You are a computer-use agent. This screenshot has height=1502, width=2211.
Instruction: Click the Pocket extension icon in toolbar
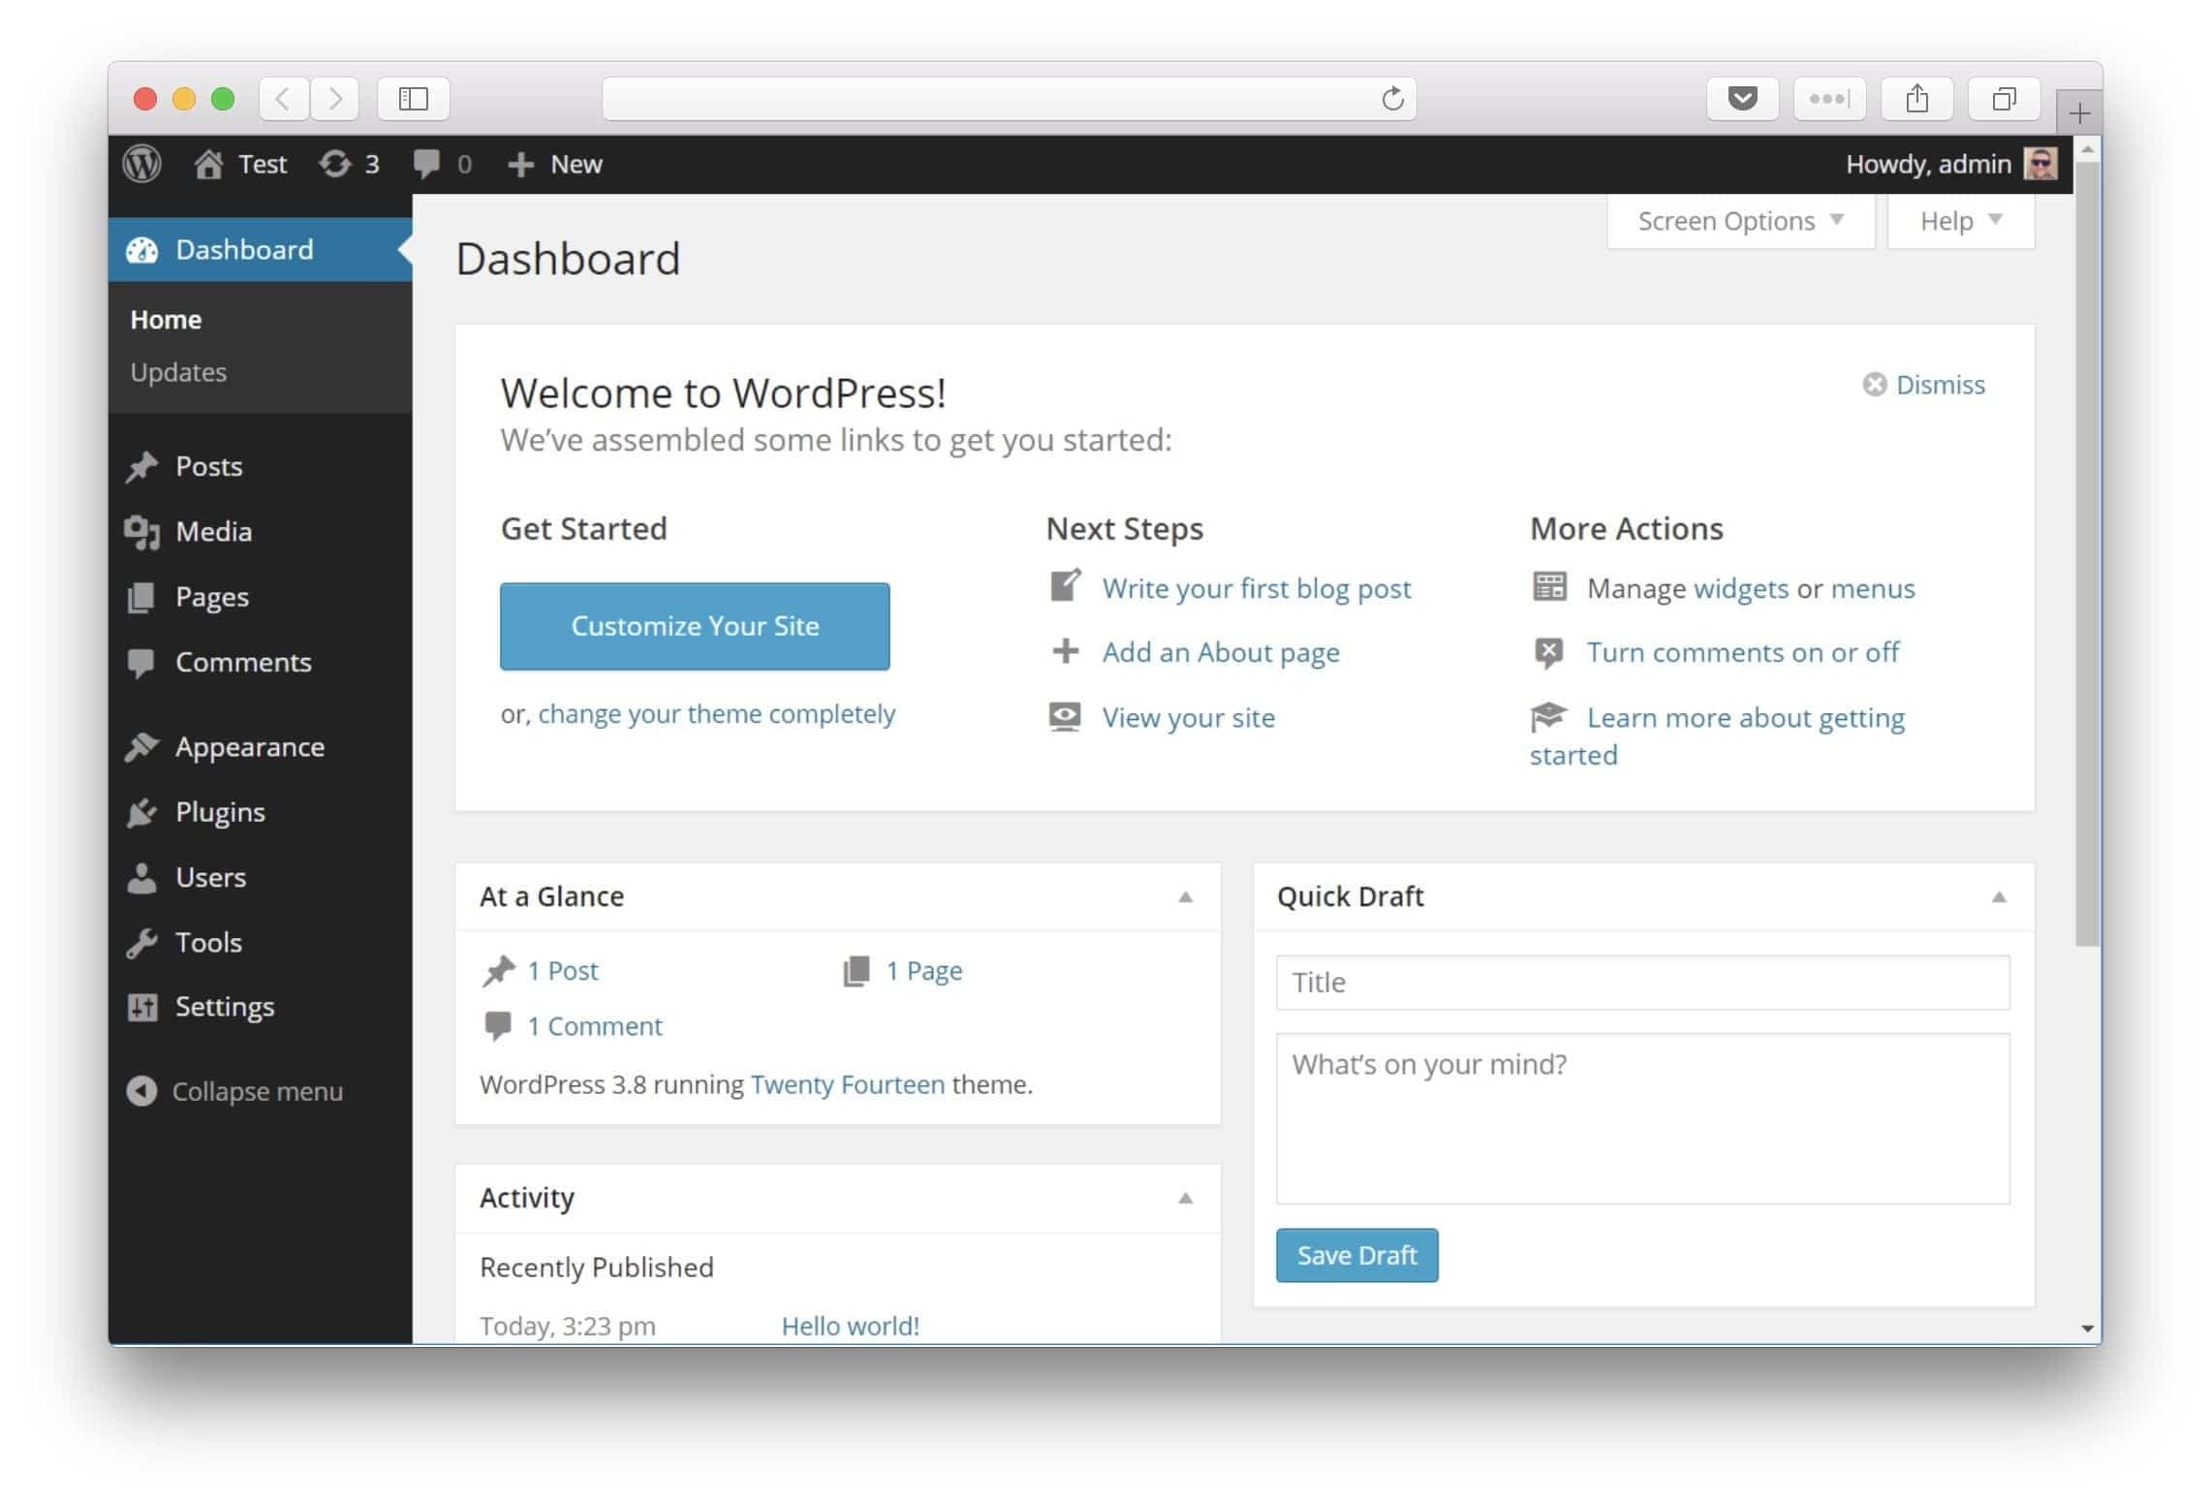tap(1742, 99)
